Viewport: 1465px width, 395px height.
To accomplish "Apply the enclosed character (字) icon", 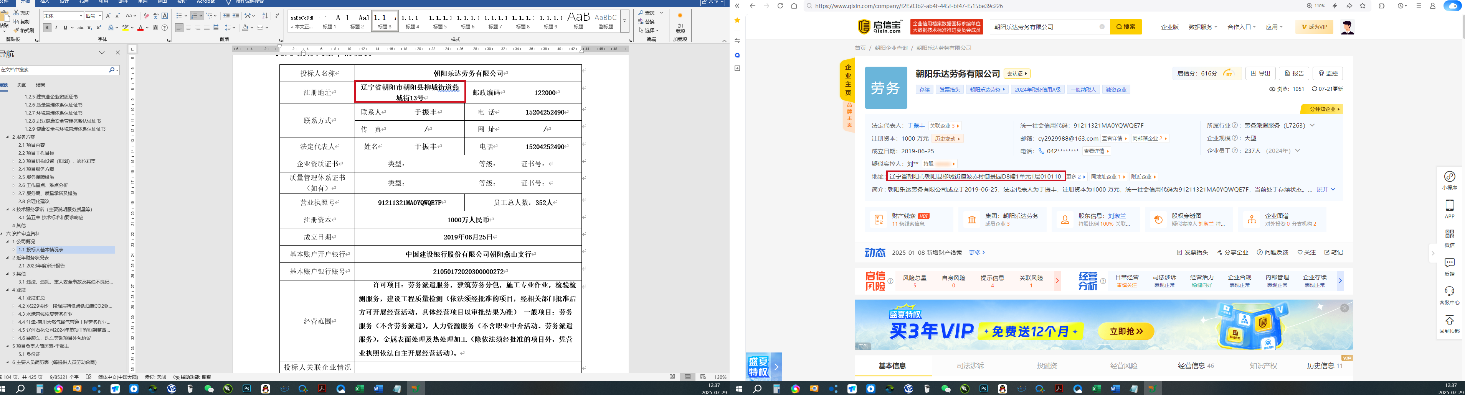I will tap(165, 28).
